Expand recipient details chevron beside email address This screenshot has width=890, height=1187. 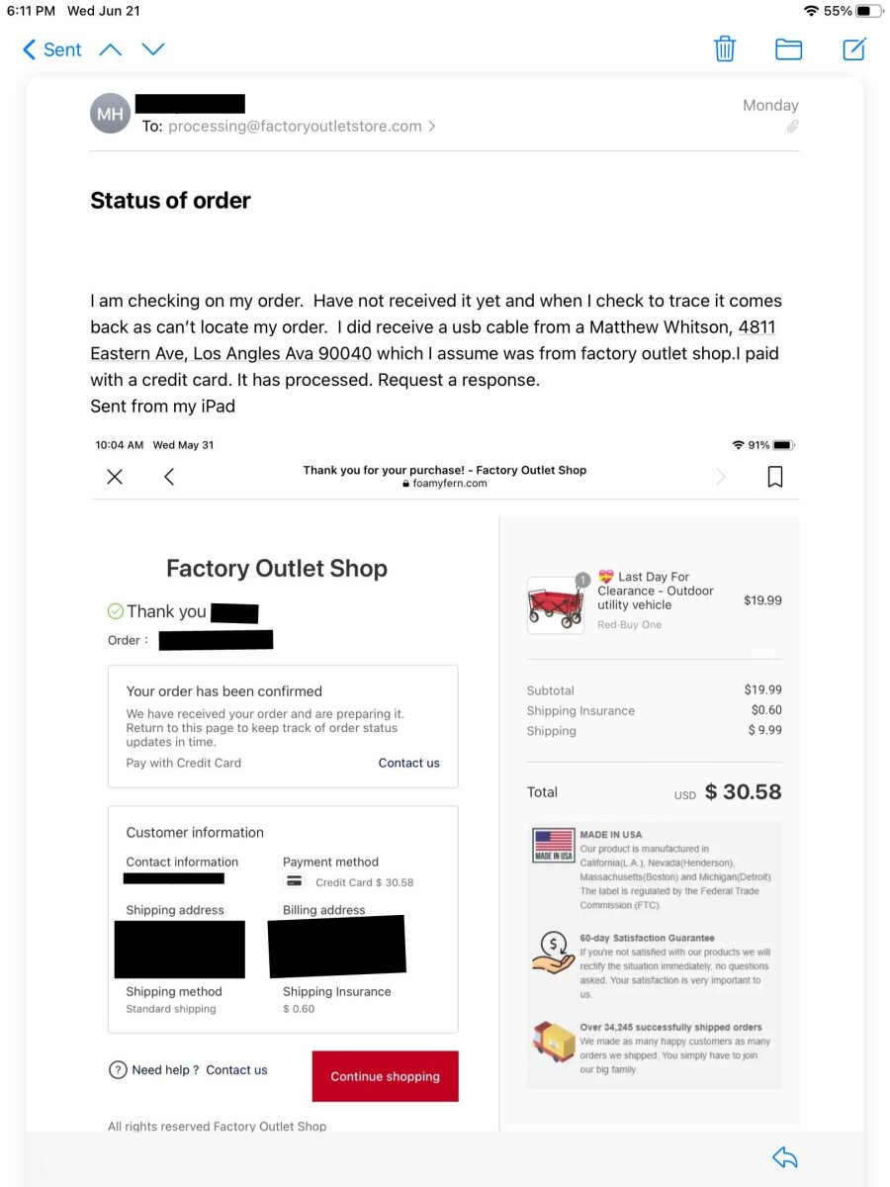(432, 127)
